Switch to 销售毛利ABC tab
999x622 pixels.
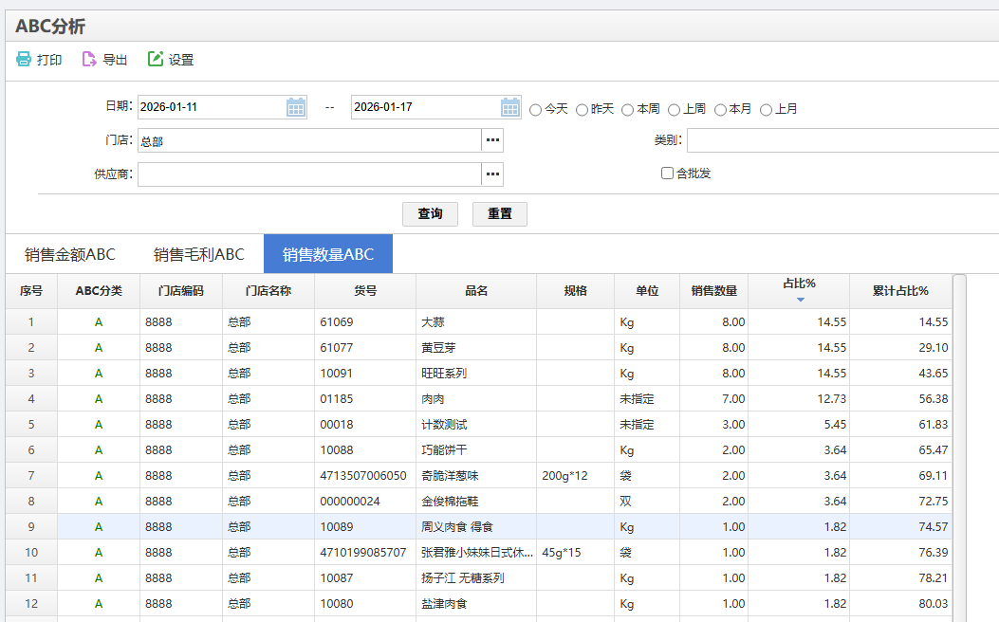point(199,254)
